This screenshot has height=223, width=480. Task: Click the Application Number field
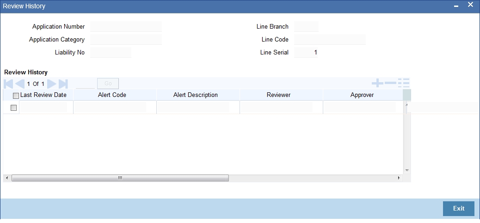click(126, 27)
